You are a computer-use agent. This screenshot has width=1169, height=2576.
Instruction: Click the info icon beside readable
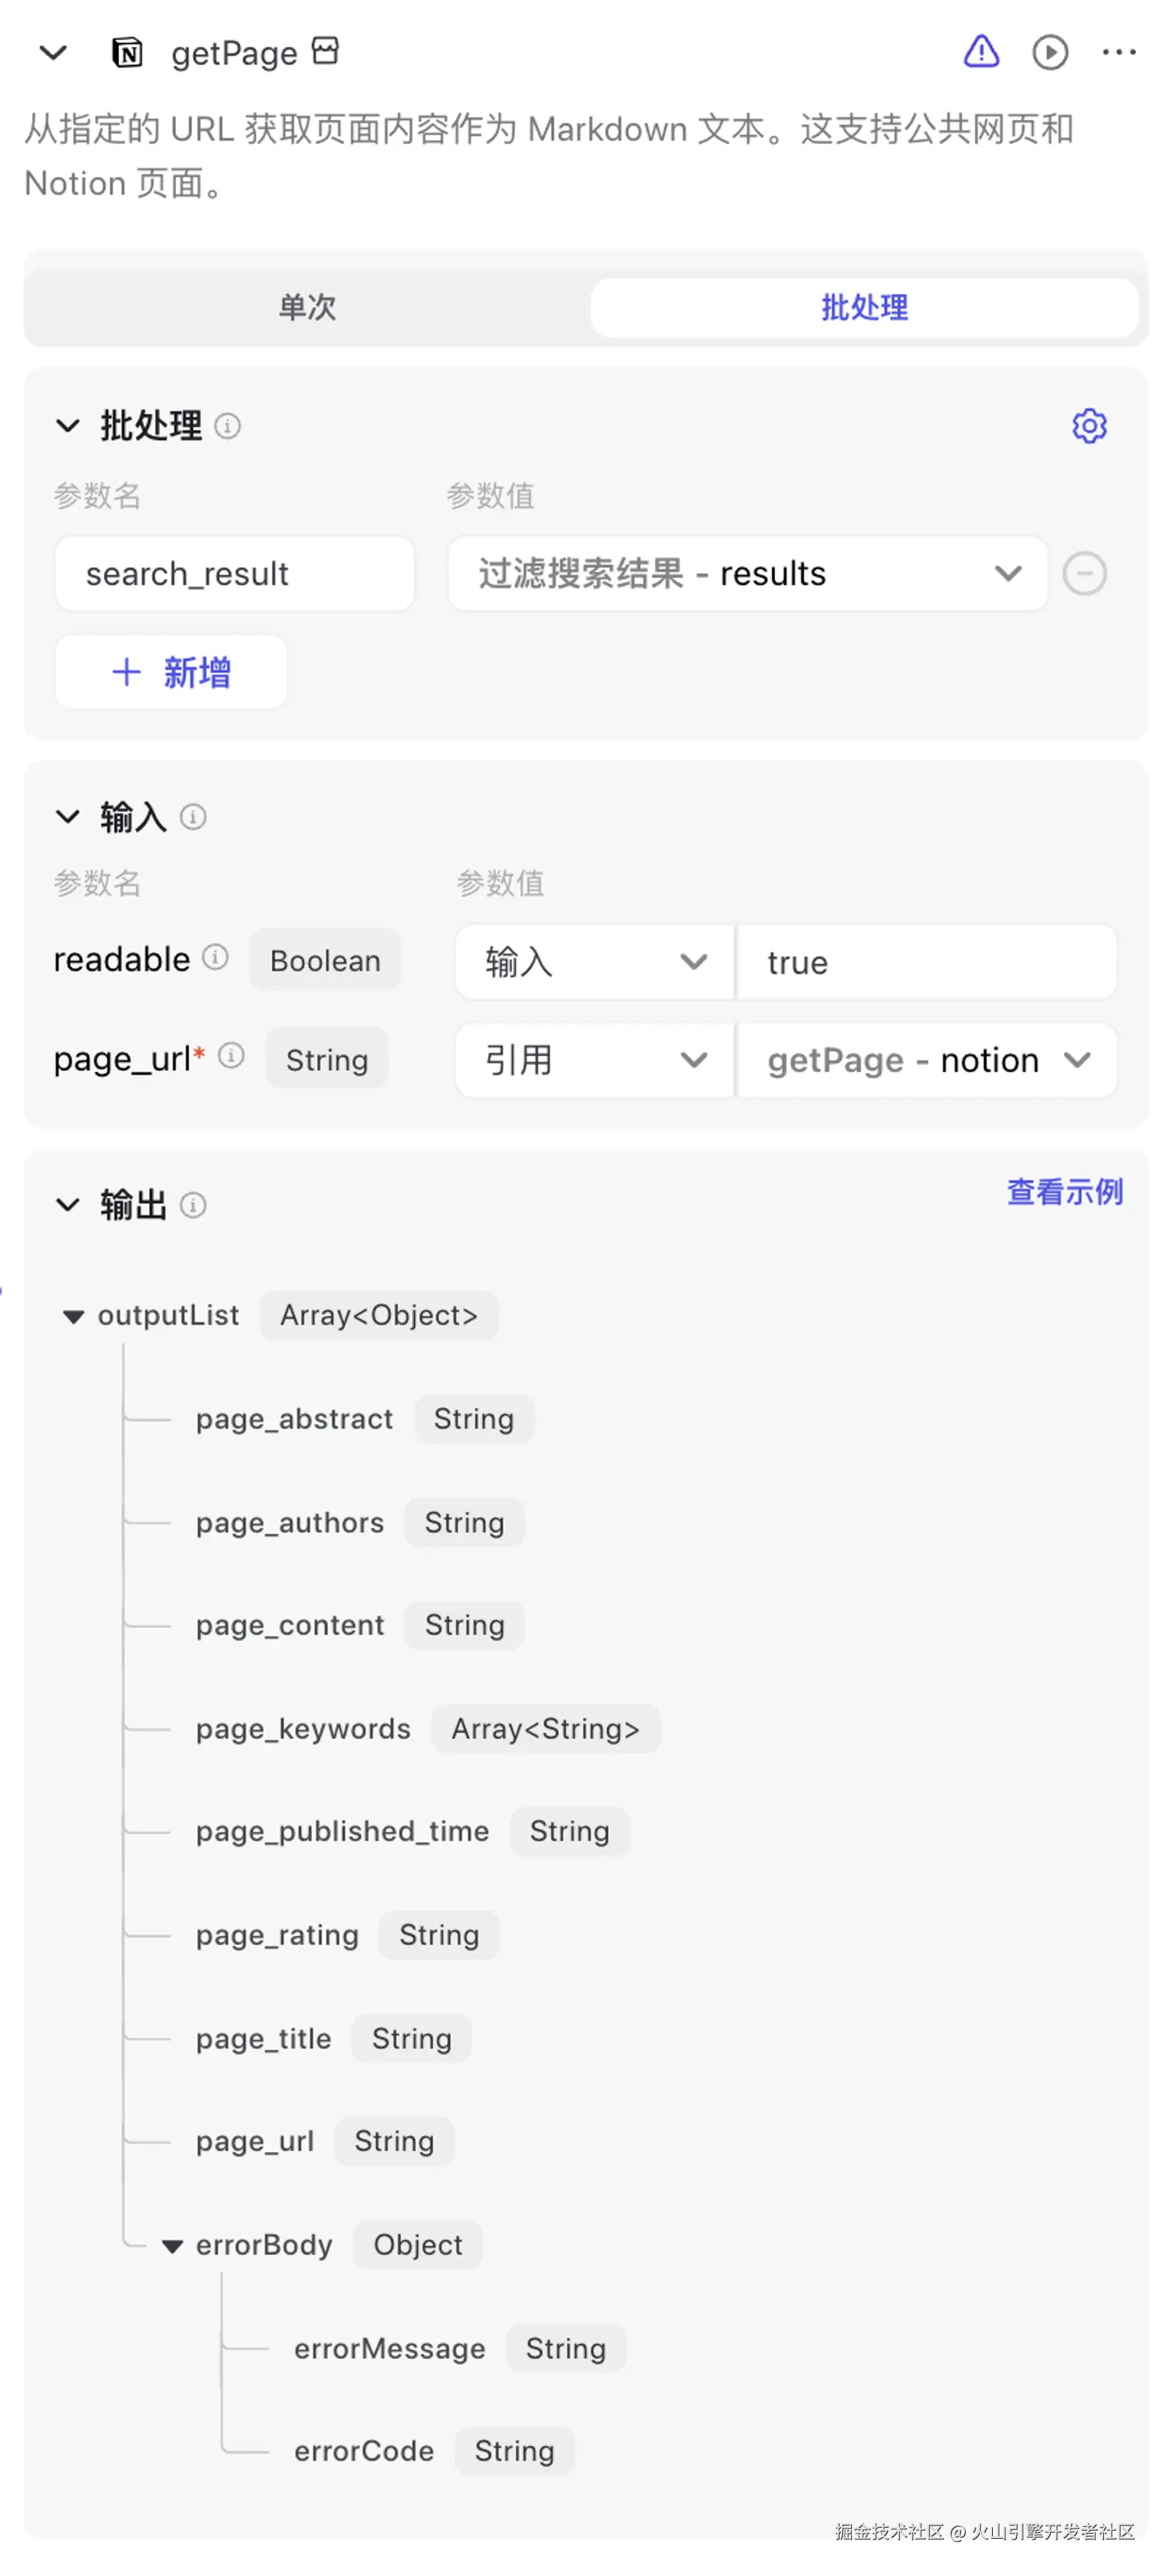pyautogui.click(x=216, y=957)
